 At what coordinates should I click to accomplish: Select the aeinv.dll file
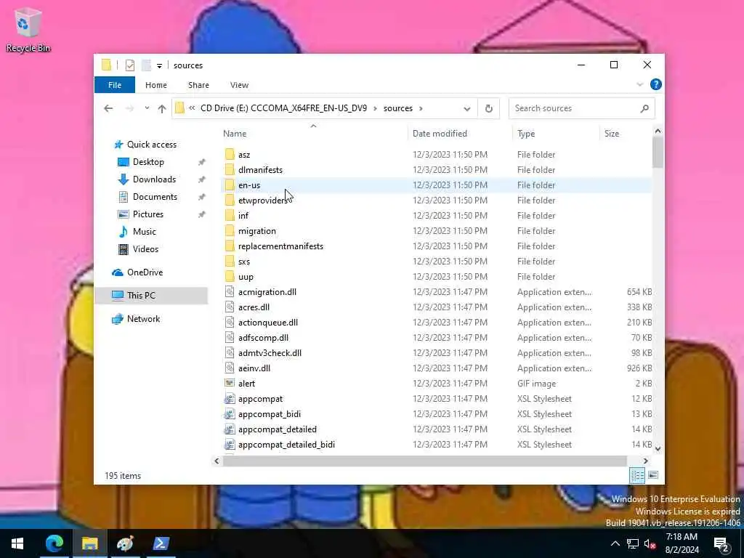(x=254, y=368)
